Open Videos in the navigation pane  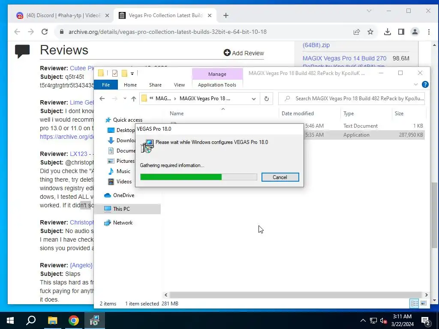(120, 182)
